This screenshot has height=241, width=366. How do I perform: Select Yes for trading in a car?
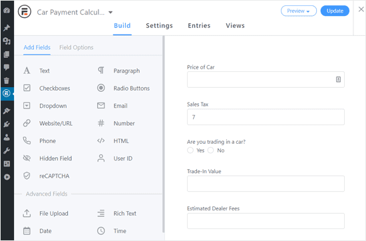coord(190,150)
